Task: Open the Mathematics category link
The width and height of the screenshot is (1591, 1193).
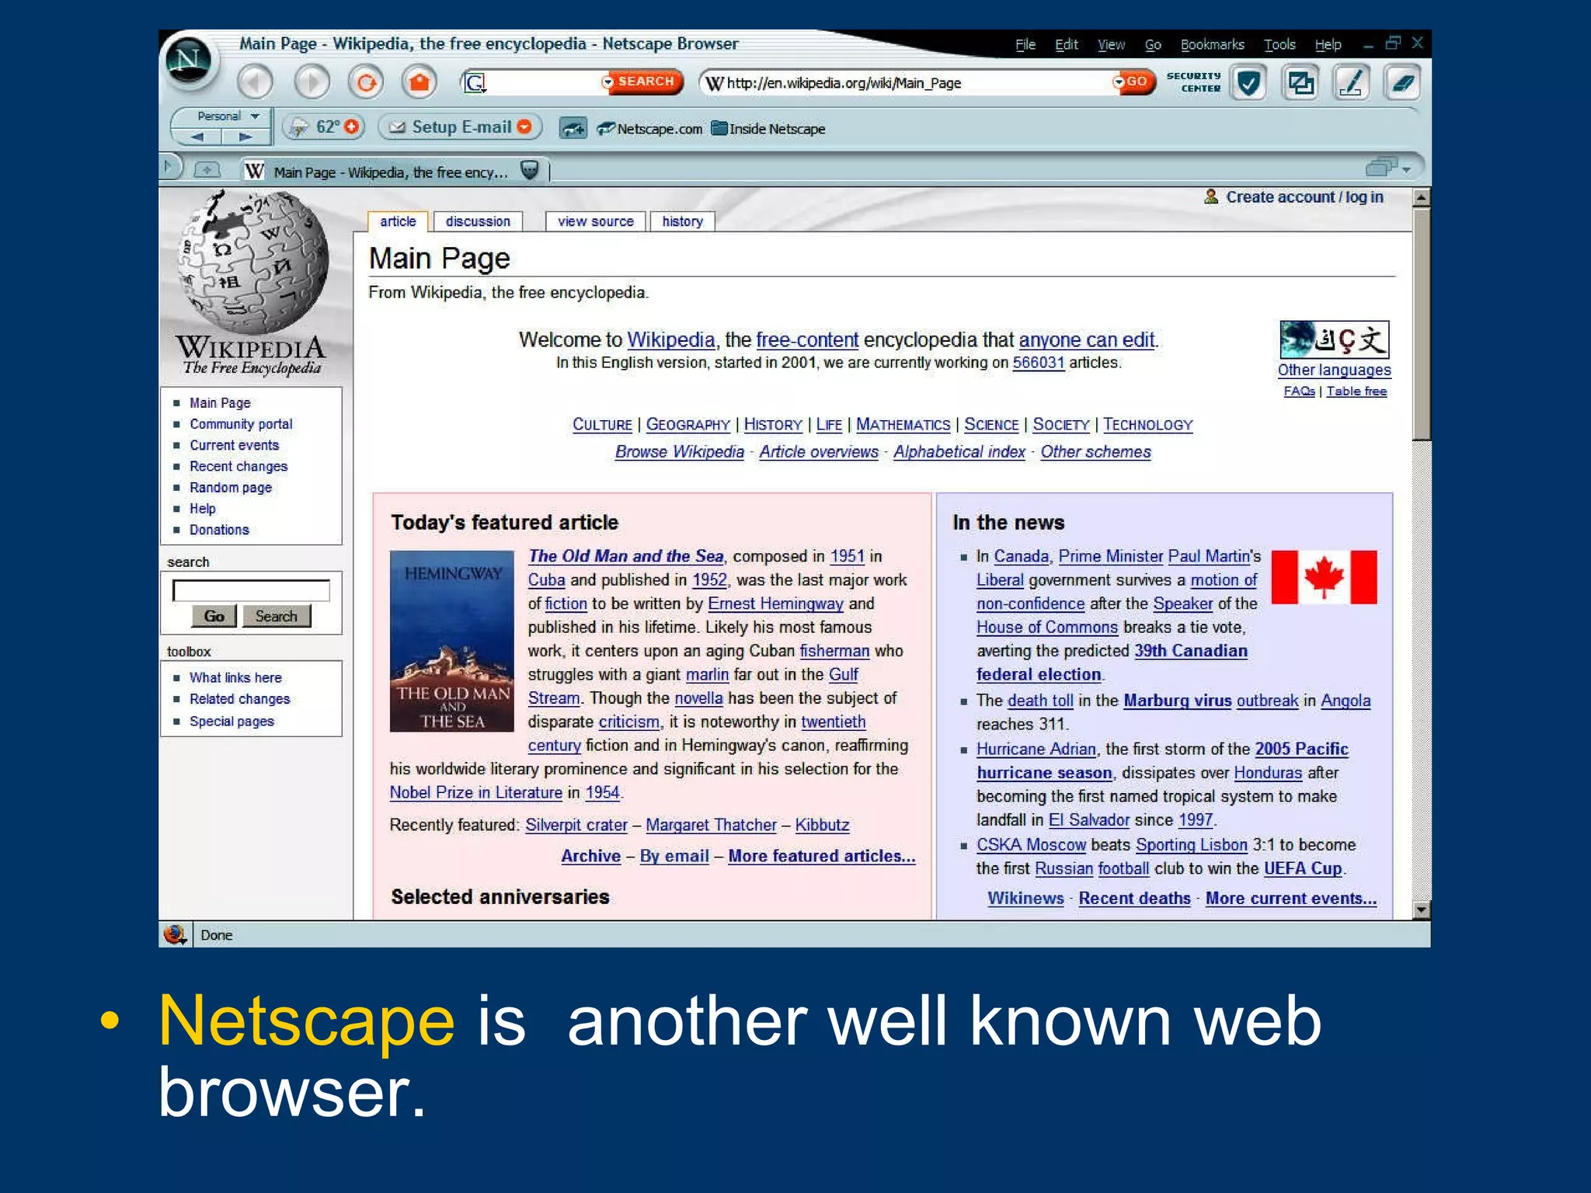Action: click(x=903, y=425)
